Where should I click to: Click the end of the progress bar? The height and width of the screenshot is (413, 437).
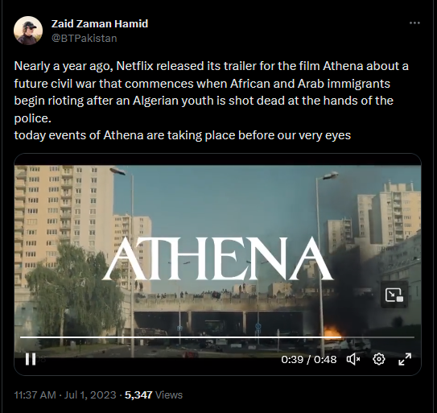tap(414, 337)
